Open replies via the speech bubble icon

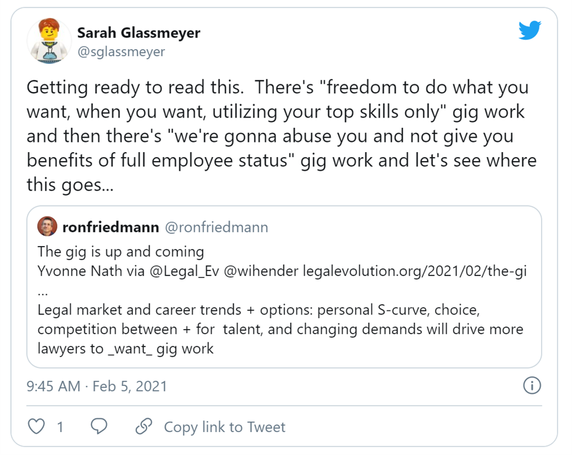pos(99,426)
